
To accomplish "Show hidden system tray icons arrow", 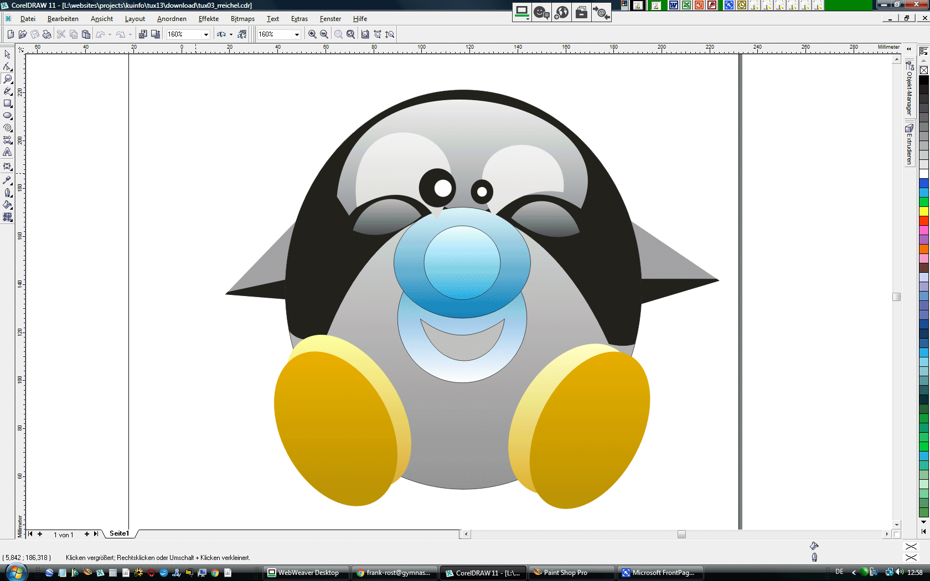I will (x=854, y=572).
